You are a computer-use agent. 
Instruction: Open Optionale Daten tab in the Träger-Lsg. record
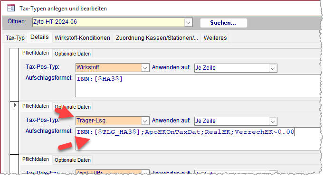click(x=73, y=107)
